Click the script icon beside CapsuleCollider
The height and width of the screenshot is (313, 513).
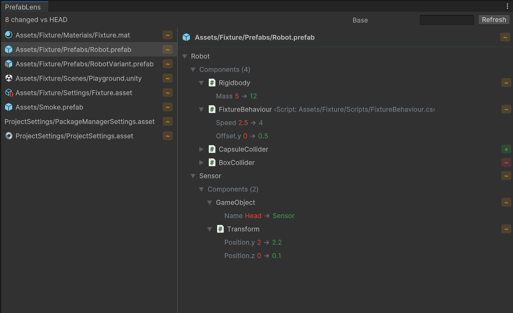[212, 149]
